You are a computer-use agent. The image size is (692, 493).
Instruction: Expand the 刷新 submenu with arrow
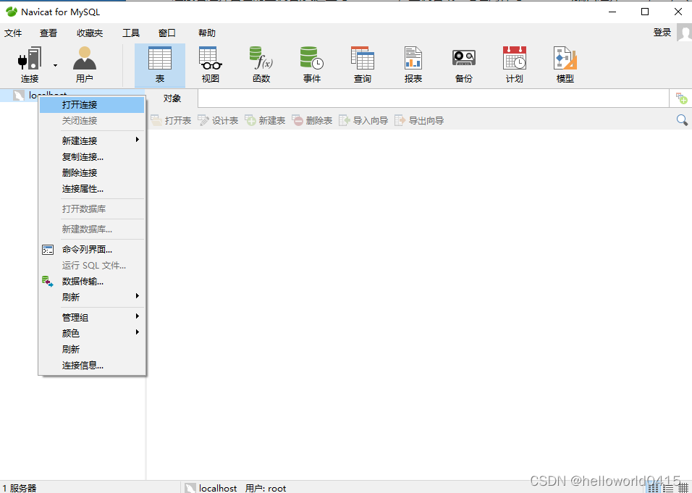[x=92, y=297]
